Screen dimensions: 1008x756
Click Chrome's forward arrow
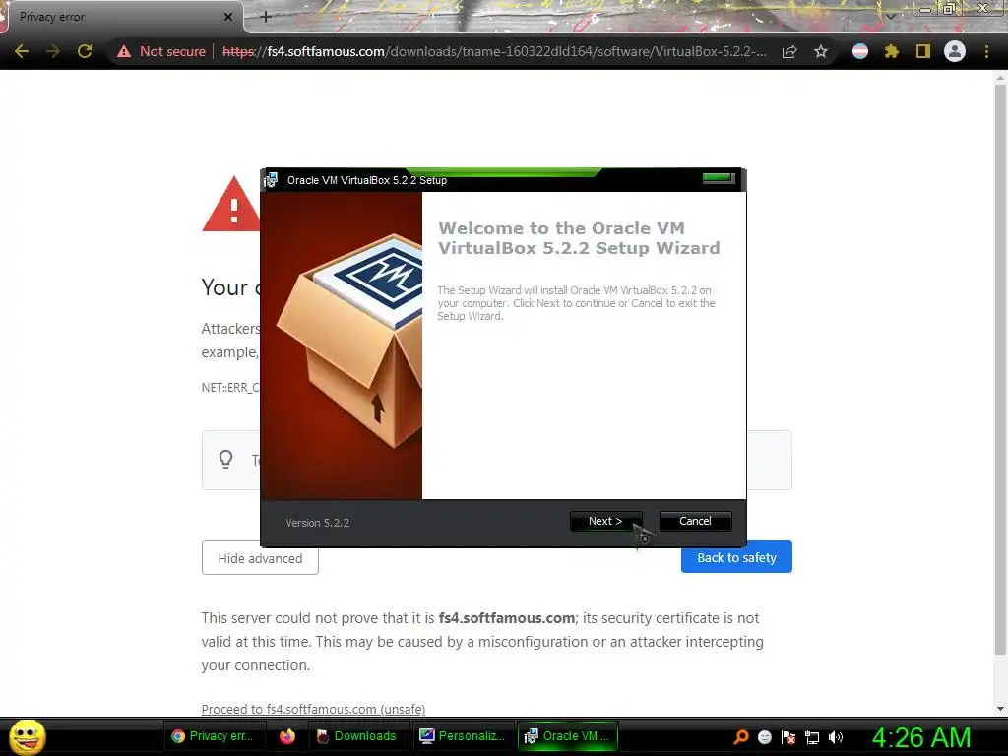[53, 51]
